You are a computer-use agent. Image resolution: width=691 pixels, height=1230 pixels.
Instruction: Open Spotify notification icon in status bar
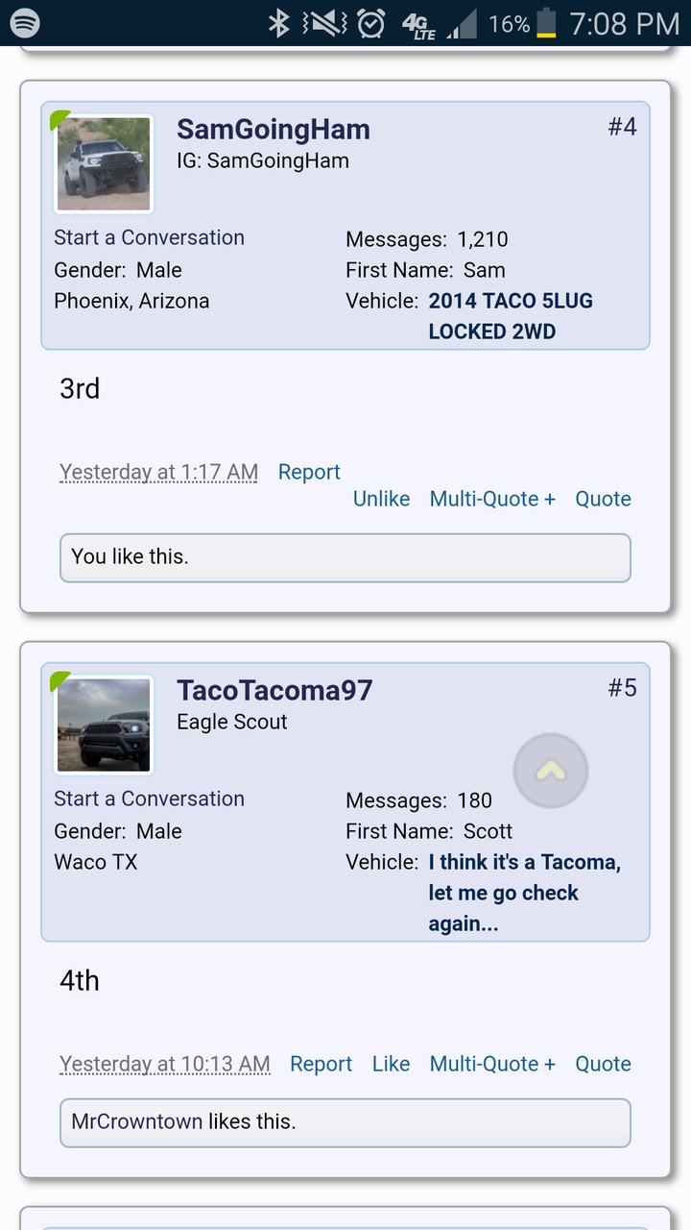pyautogui.click(x=24, y=23)
